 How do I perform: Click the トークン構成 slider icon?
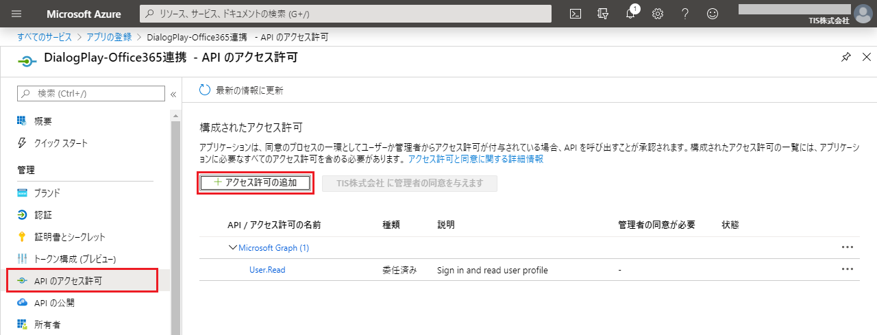click(x=21, y=258)
